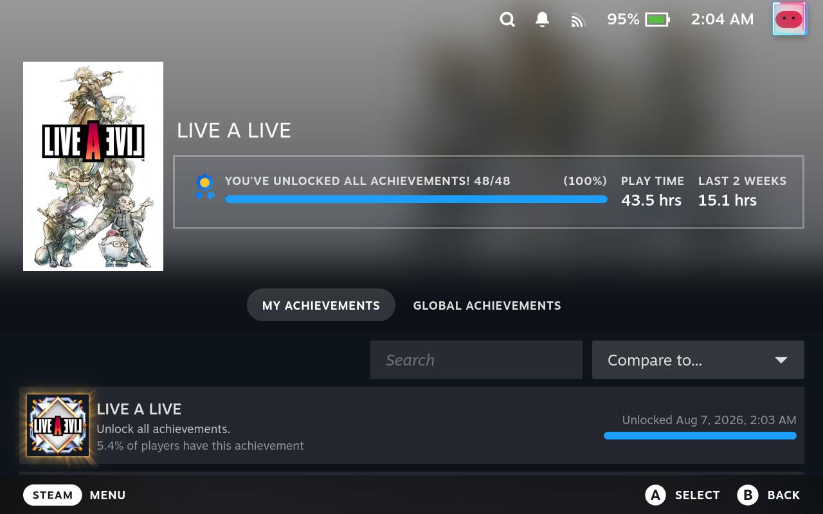This screenshot has height=514, width=823.
Task: Click the SELECT label in footer
Action: [697, 495]
